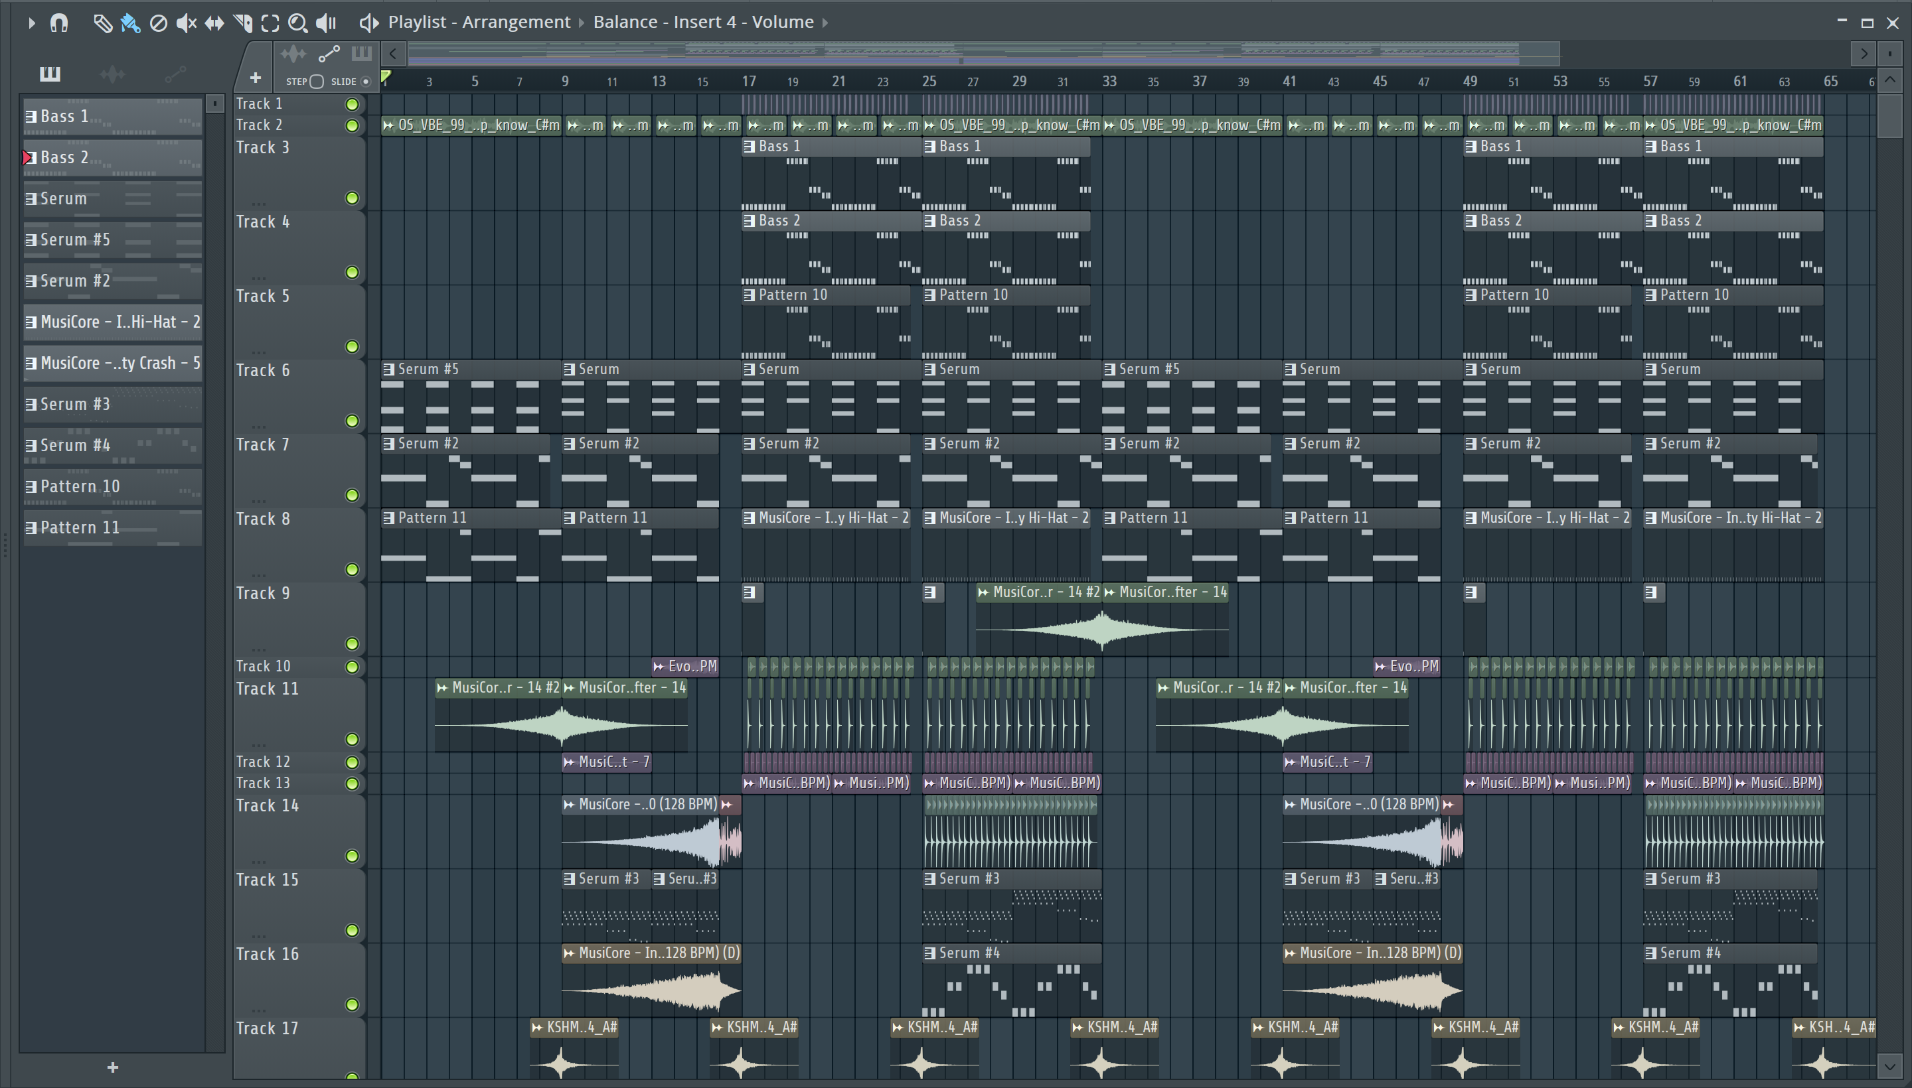
Task: Add a new track with plus button
Action: pos(255,78)
